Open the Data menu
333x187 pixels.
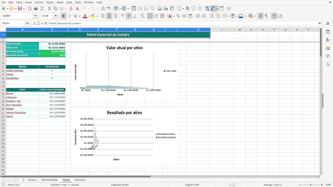click(x=69, y=2)
